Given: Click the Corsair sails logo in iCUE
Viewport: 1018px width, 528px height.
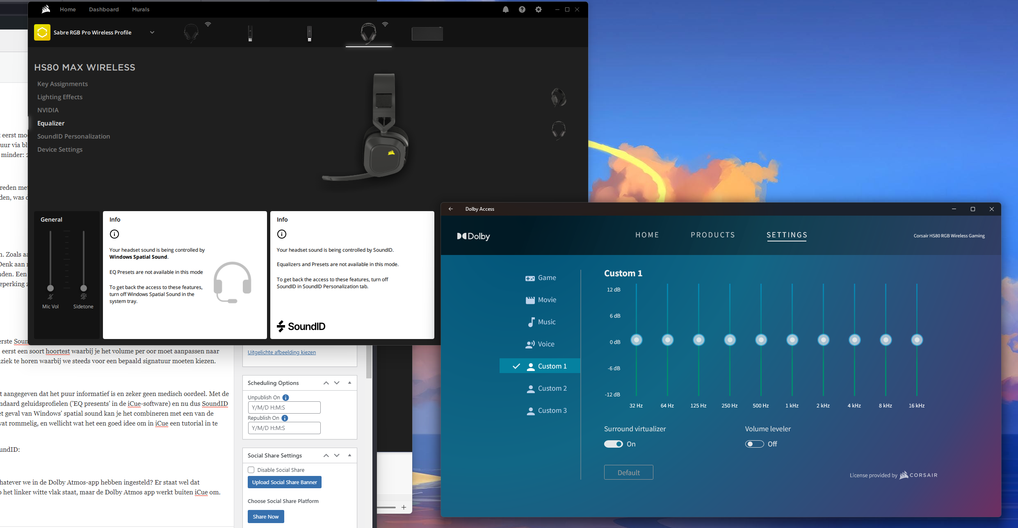Looking at the screenshot, I should point(46,9).
